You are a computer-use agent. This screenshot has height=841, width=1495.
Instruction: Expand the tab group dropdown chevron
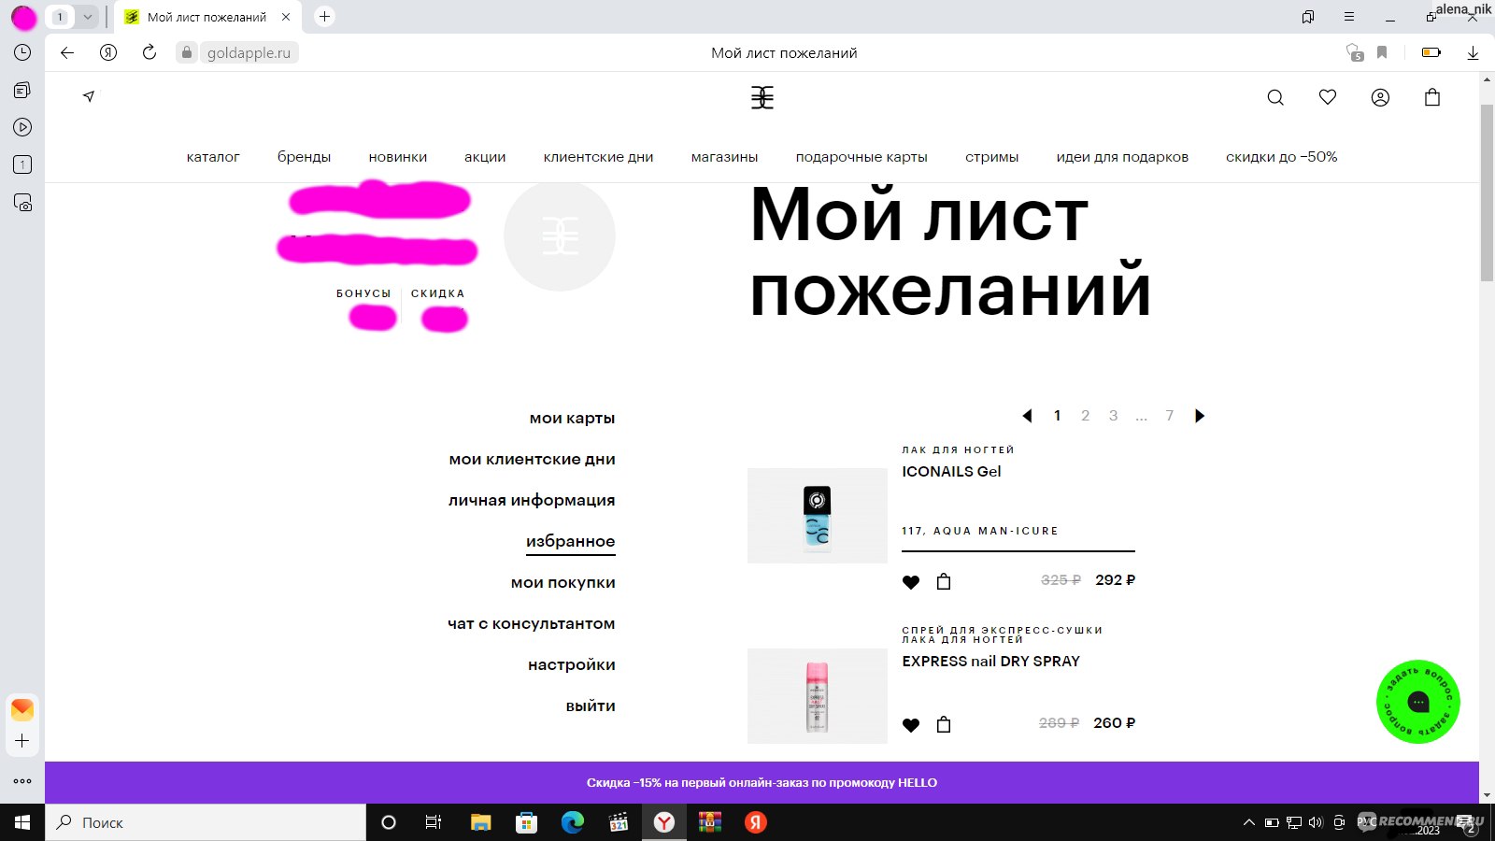pyautogui.click(x=87, y=17)
